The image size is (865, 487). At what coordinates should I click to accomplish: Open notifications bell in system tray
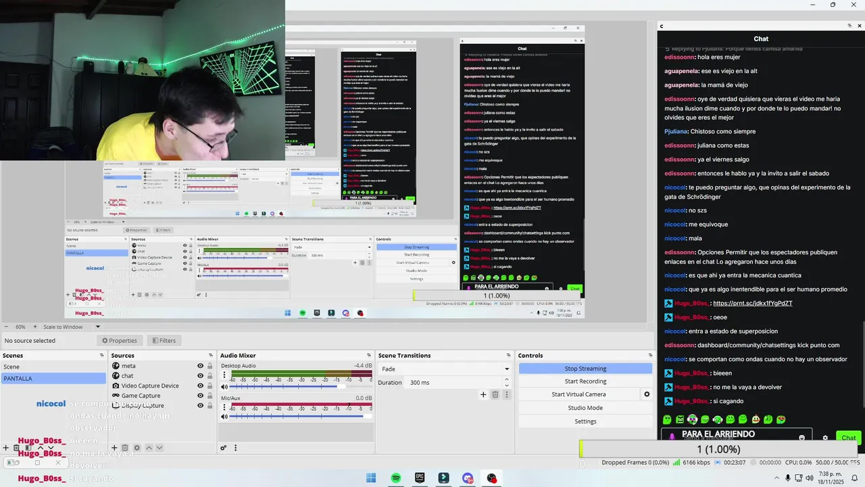coord(854,478)
